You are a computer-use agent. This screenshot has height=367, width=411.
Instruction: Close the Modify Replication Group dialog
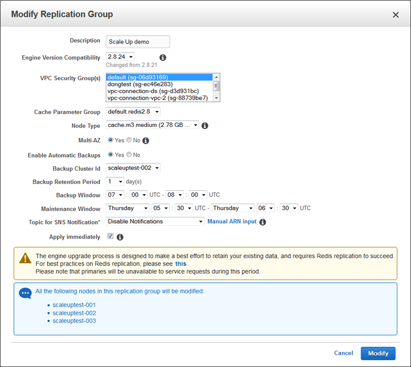click(x=396, y=15)
